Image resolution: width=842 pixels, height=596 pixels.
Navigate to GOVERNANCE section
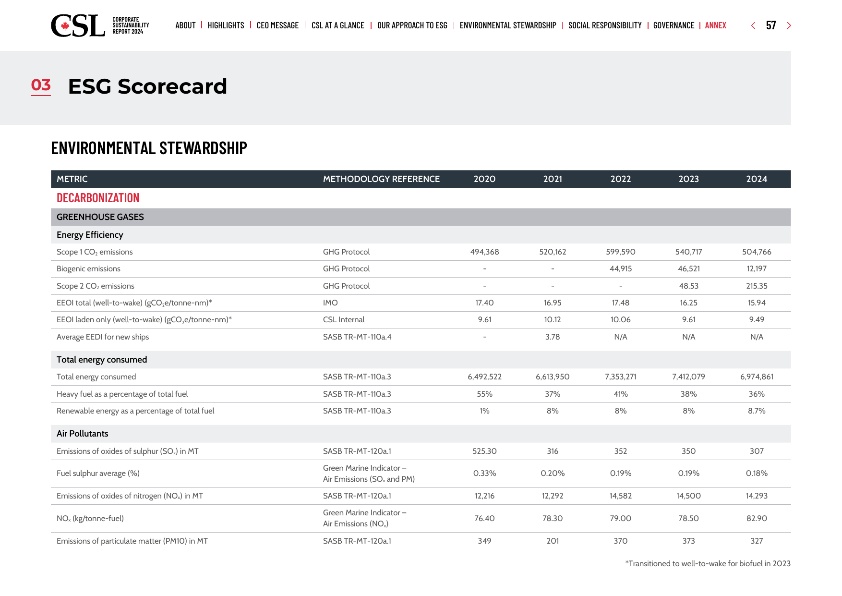point(674,25)
